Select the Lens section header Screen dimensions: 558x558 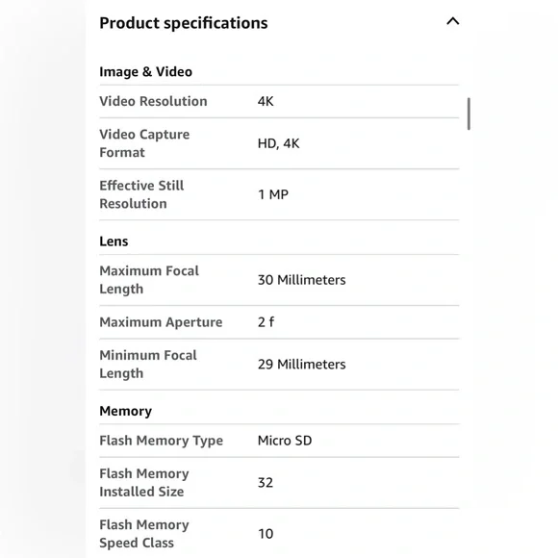[x=114, y=241]
